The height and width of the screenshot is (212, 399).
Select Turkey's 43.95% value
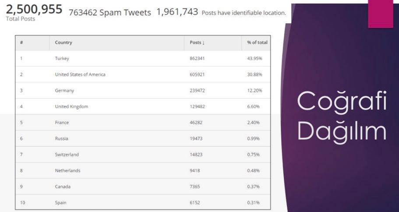click(254, 59)
